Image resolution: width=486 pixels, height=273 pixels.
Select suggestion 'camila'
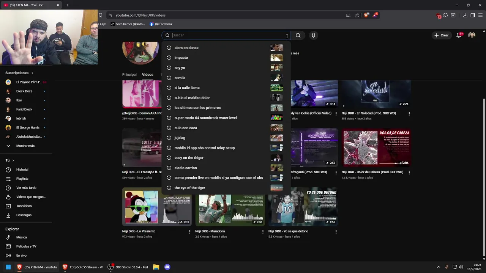click(x=226, y=78)
